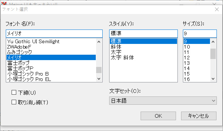Click the size list scroll down arrow
The height and width of the screenshot is (131, 223).
click(x=213, y=78)
